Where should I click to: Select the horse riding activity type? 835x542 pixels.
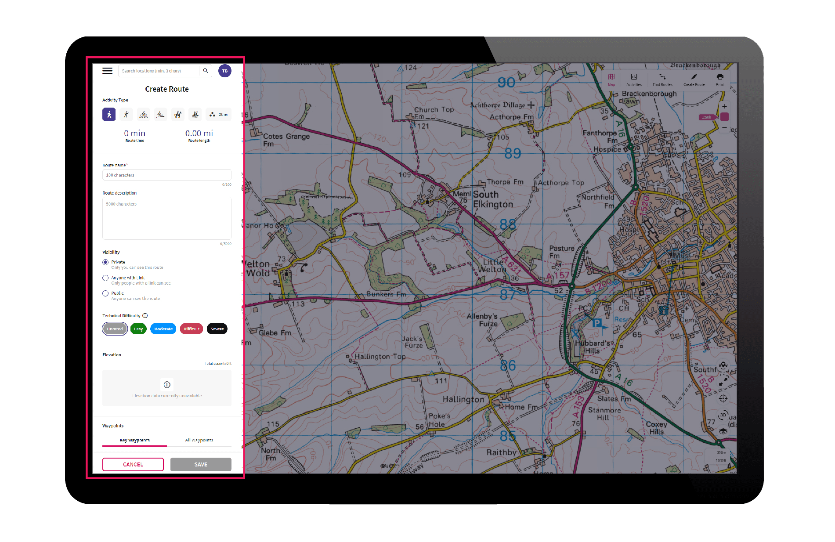tap(177, 114)
